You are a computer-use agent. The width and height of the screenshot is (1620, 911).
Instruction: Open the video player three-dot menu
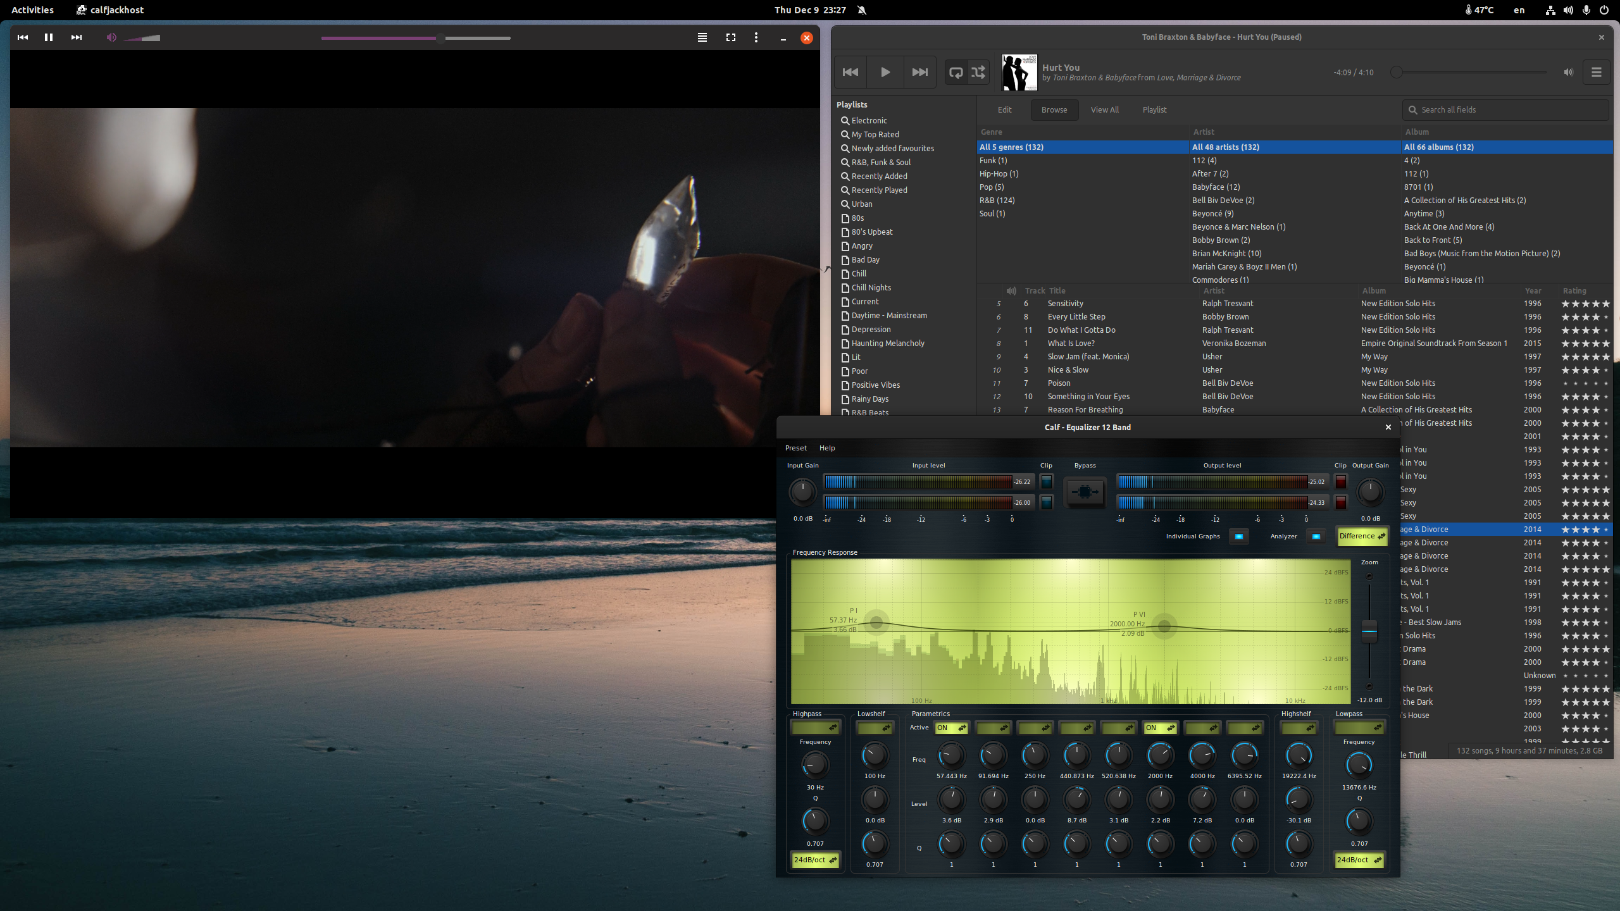[756, 37]
